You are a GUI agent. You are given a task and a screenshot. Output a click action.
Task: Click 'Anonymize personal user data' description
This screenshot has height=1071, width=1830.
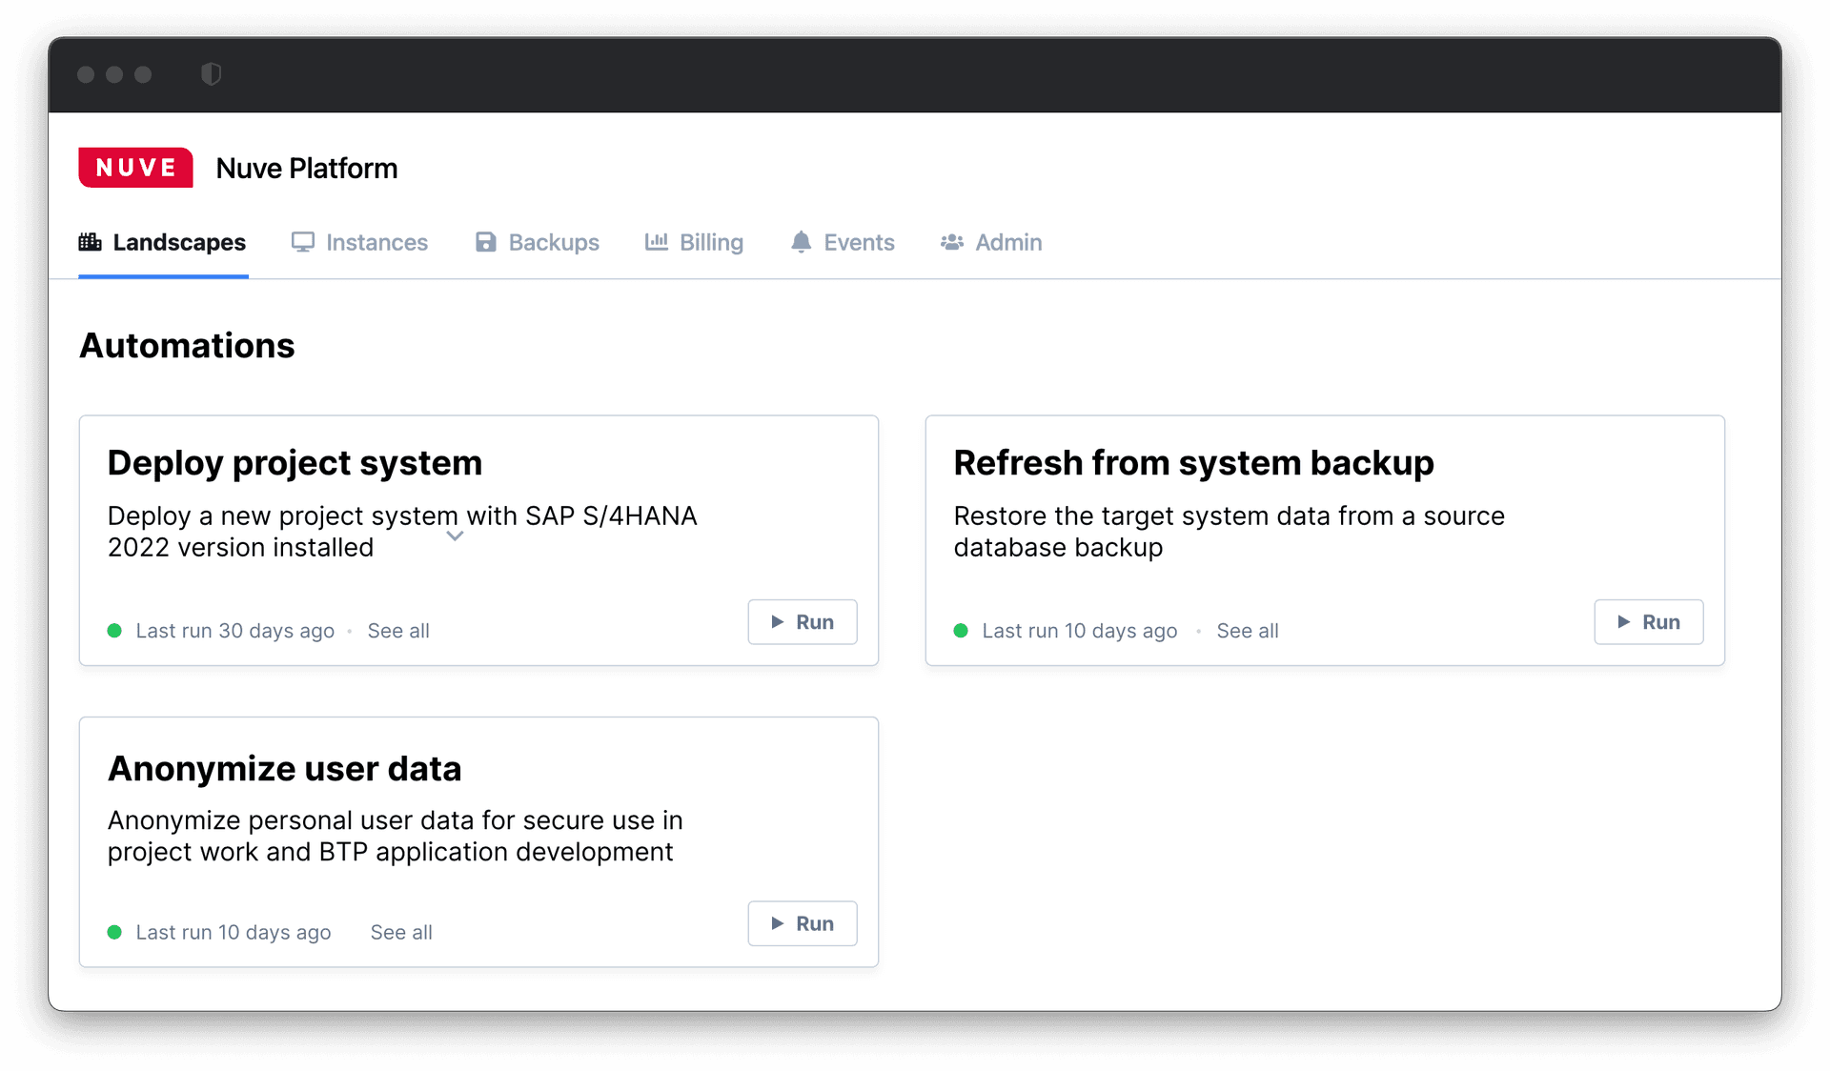396,836
